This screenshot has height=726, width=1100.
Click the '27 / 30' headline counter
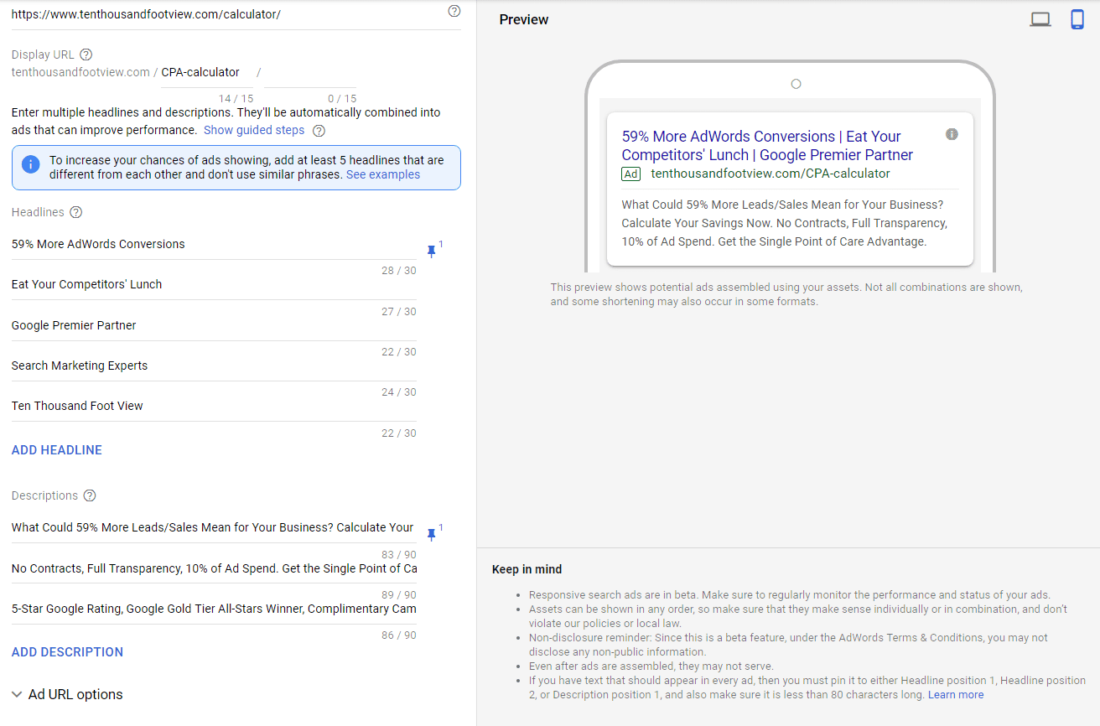399,312
